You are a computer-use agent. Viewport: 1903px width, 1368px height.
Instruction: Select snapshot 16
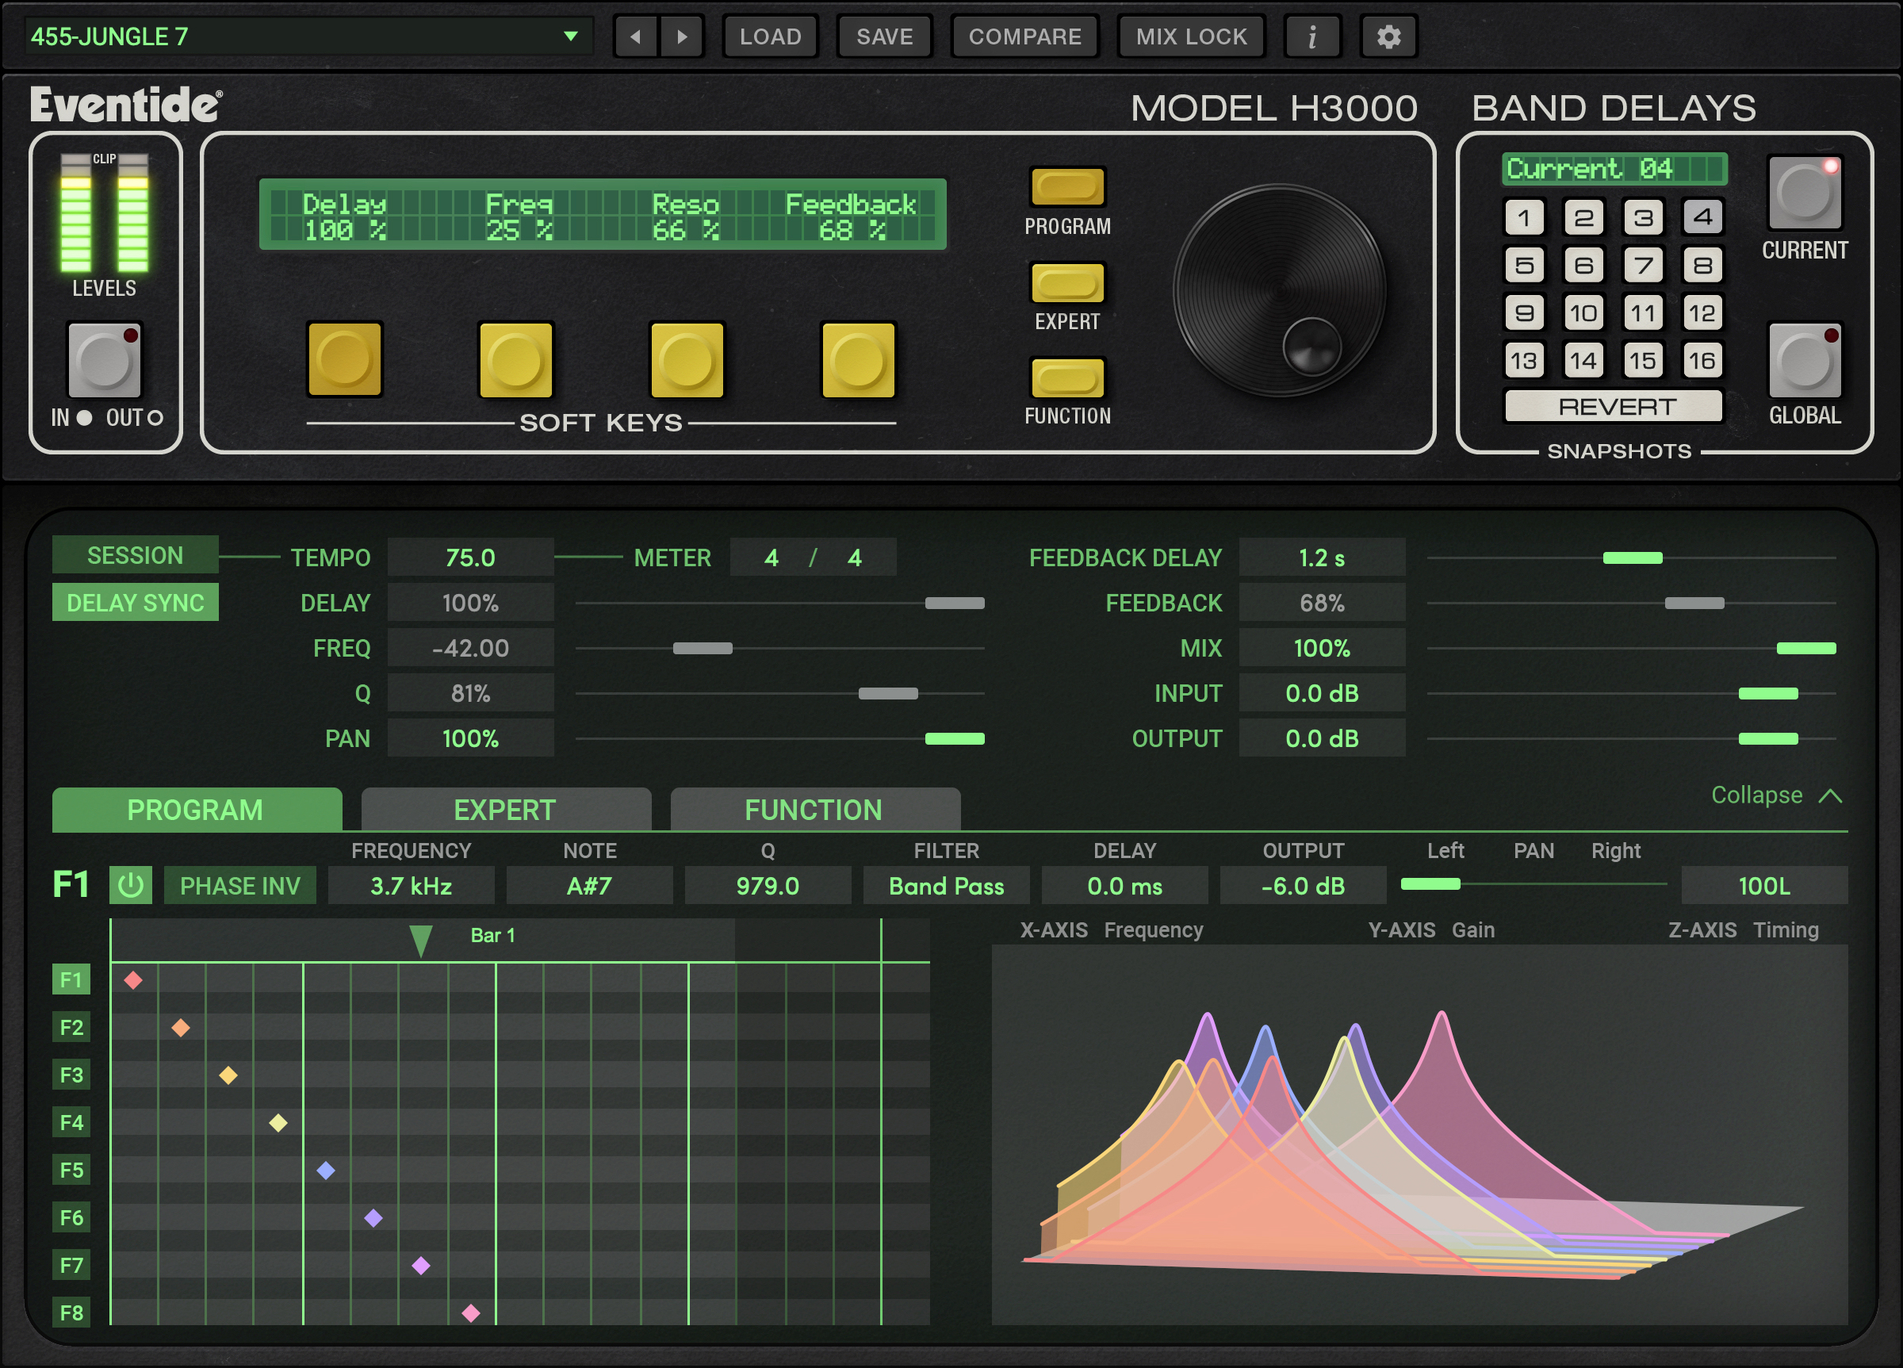tap(1702, 361)
